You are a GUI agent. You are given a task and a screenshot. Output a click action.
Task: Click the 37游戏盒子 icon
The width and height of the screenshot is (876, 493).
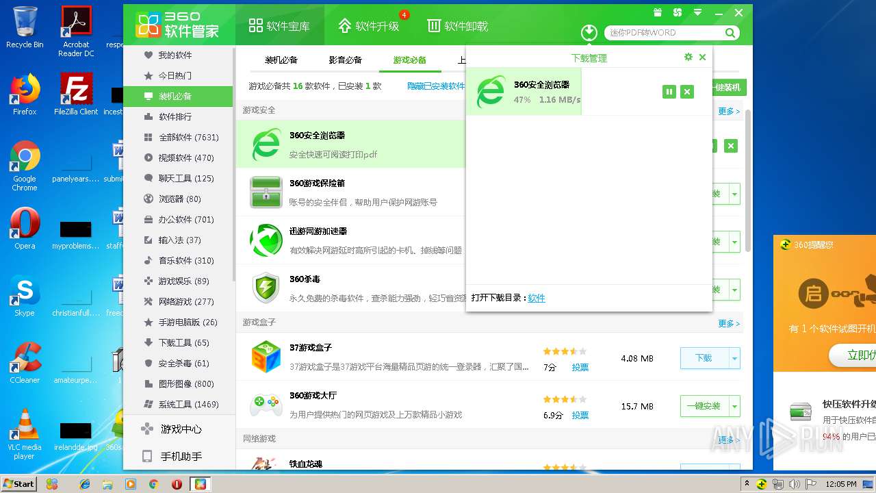coord(266,357)
